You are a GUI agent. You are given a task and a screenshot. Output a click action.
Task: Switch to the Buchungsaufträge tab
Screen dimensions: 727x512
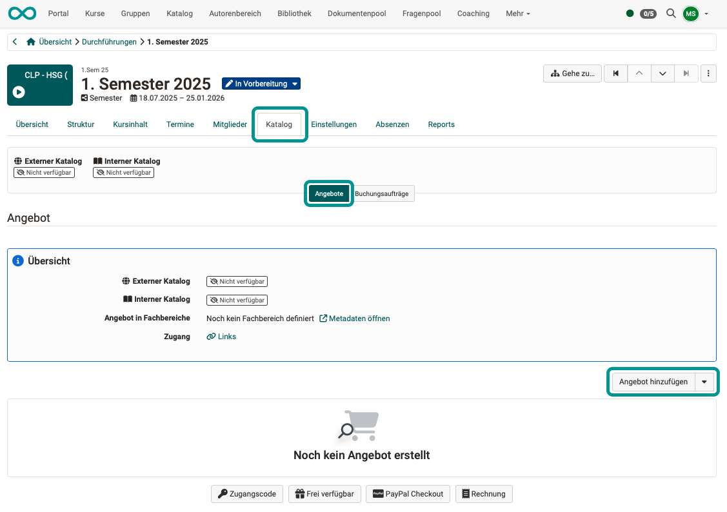383,193
